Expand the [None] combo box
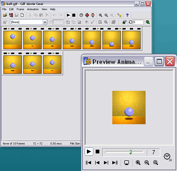Viewport: 177px width, 171px height. pyautogui.click(x=45, y=22)
